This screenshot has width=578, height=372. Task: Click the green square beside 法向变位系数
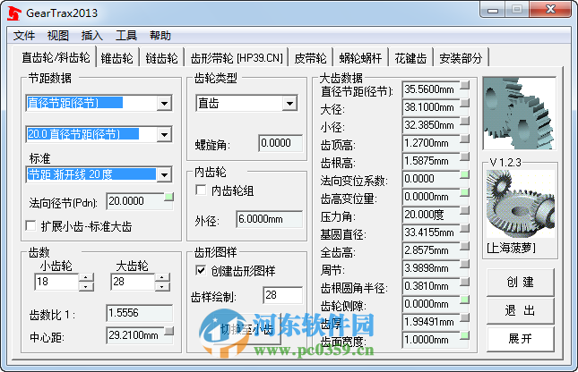pos(465,174)
